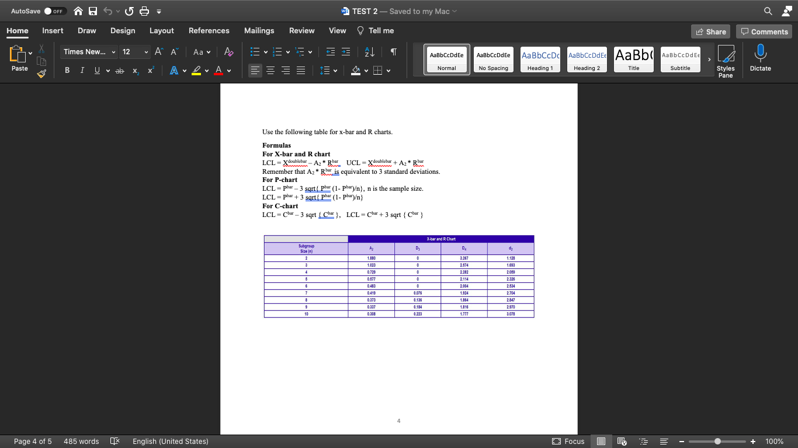Screen dimensions: 798x448
Task: Open the Comments pane
Action: 764,31
